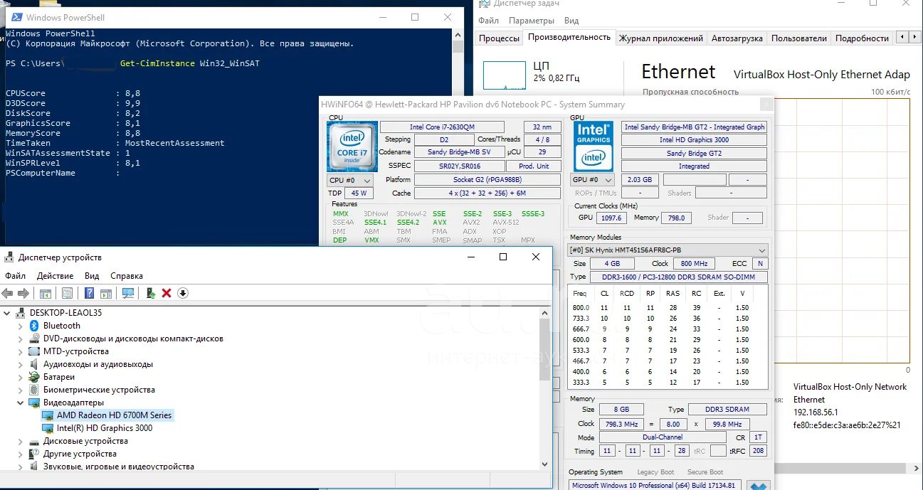923x490 pixels.
Task: Click the tab strip scroll-right arrow in Task Manager
Action: (914, 37)
